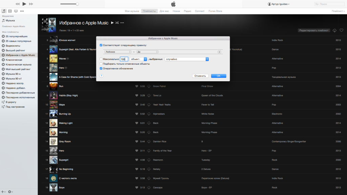This screenshot has height=195, width=347.
Task: Click the add rule plus button
Action: (x=219, y=52)
